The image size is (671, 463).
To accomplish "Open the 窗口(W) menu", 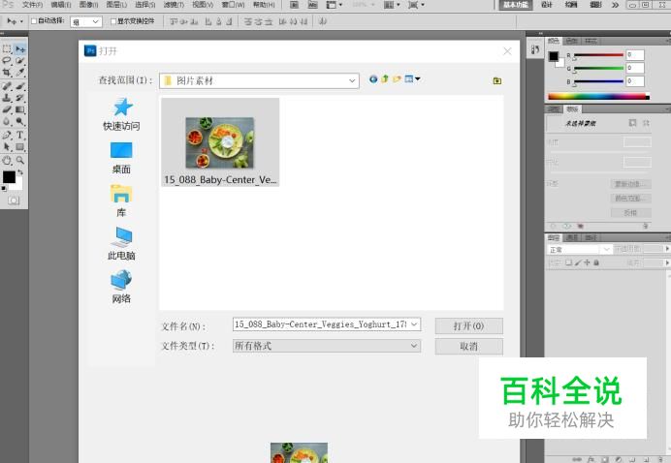I will [x=234, y=5].
